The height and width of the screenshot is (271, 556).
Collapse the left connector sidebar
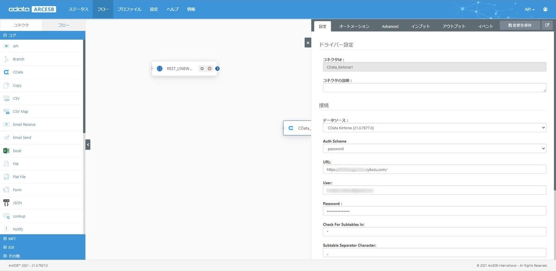(x=88, y=145)
